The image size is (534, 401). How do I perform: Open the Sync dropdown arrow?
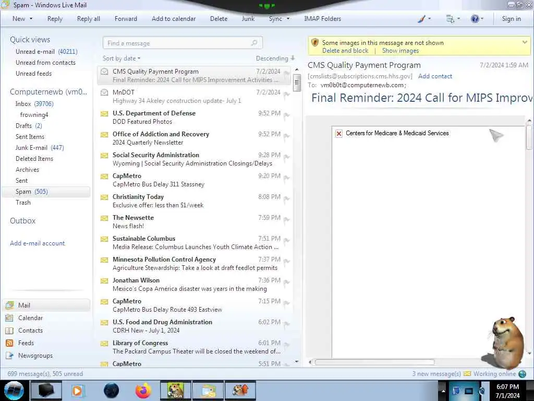(288, 19)
